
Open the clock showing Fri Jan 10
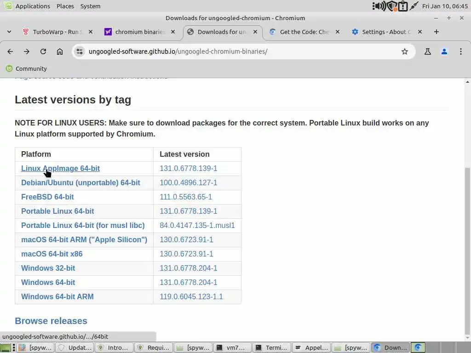(x=445, y=6)
